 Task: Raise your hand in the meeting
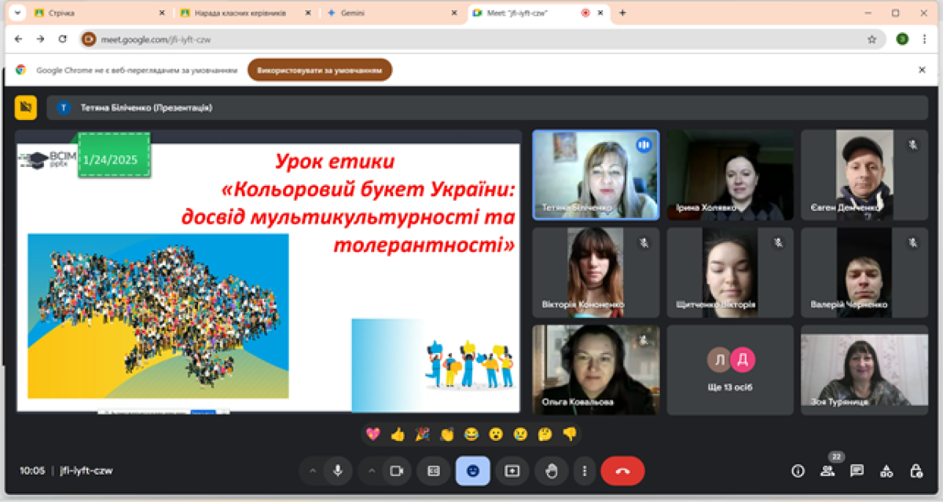[552, 471]
